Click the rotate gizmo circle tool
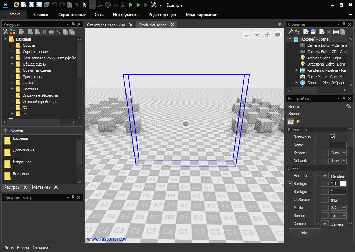The height and width of the screenshot is (252, 355). 107,5
